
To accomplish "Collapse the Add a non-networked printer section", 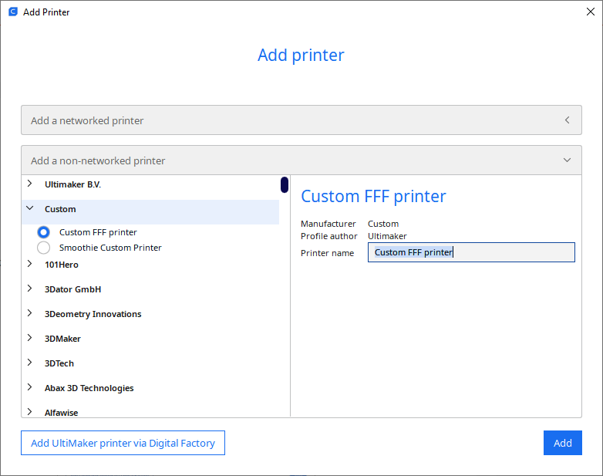I will [x=301, y=160].
